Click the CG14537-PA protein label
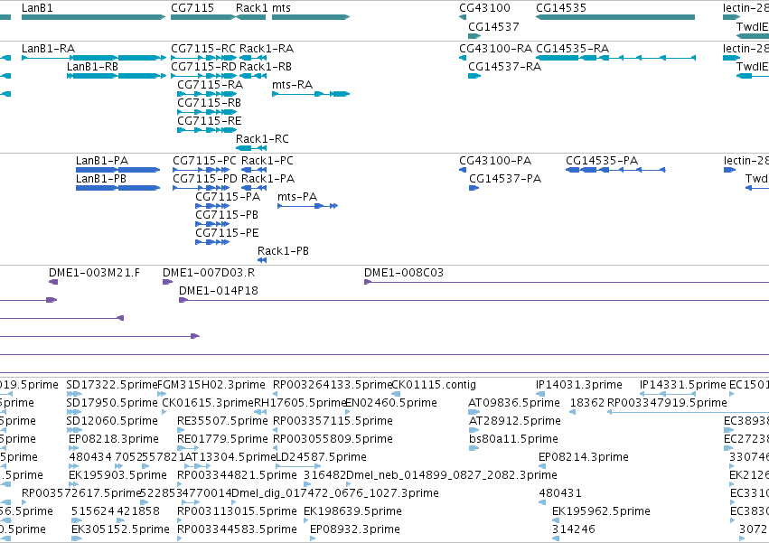The width and height of the screenshot is (769, 543). click(505, 179)
